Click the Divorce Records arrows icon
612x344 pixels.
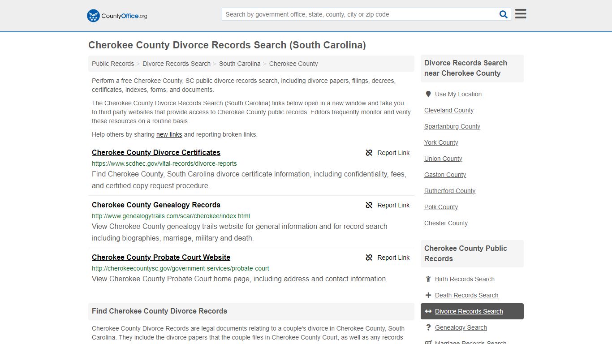click(x=428, y=311)
